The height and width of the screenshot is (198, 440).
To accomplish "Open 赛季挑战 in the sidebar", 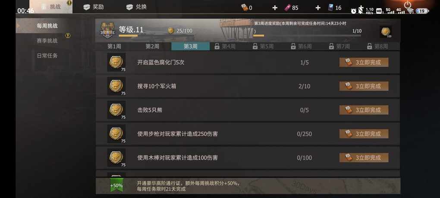I will click(x=47, y=41).
